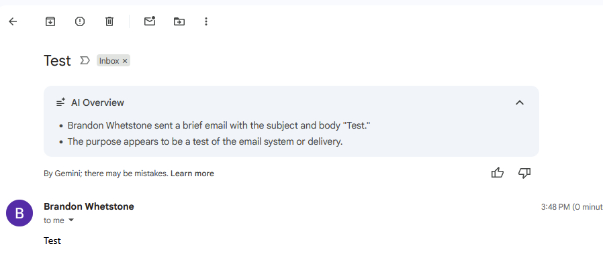Delete the email with the trash icon
The width and height of the screenshot is (603, 270).
click(109, 21)
